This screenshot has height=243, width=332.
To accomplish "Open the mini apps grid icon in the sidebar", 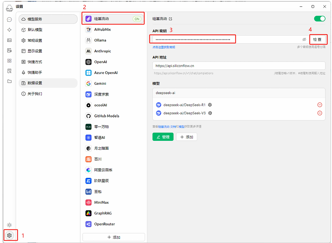I will tap(9, 61).
